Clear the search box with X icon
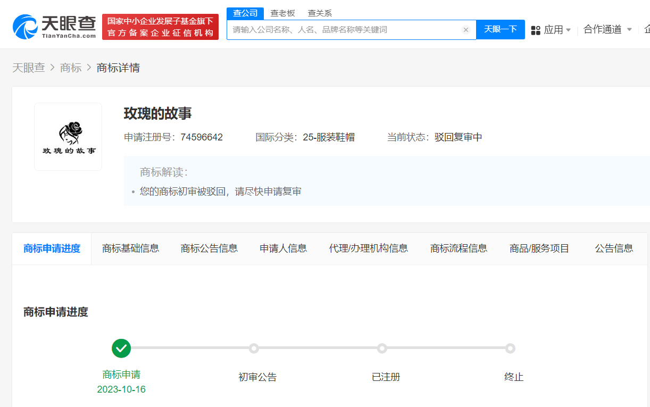Screen dimensions: 650x407 tap(466, 30)
